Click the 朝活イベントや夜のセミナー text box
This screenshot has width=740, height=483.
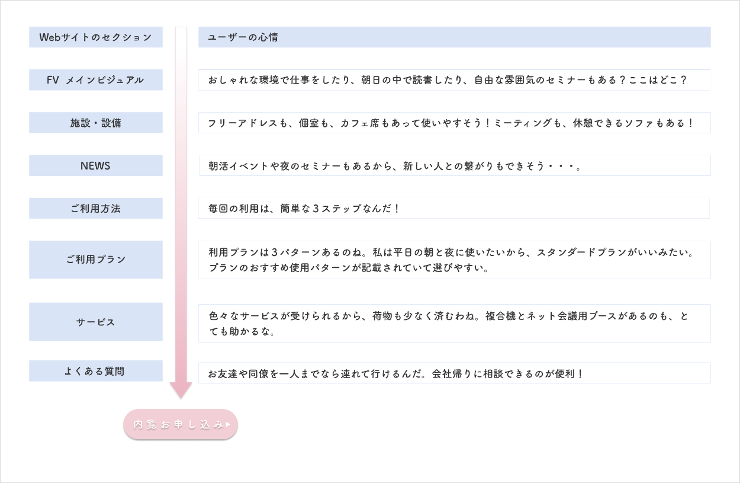454,165
